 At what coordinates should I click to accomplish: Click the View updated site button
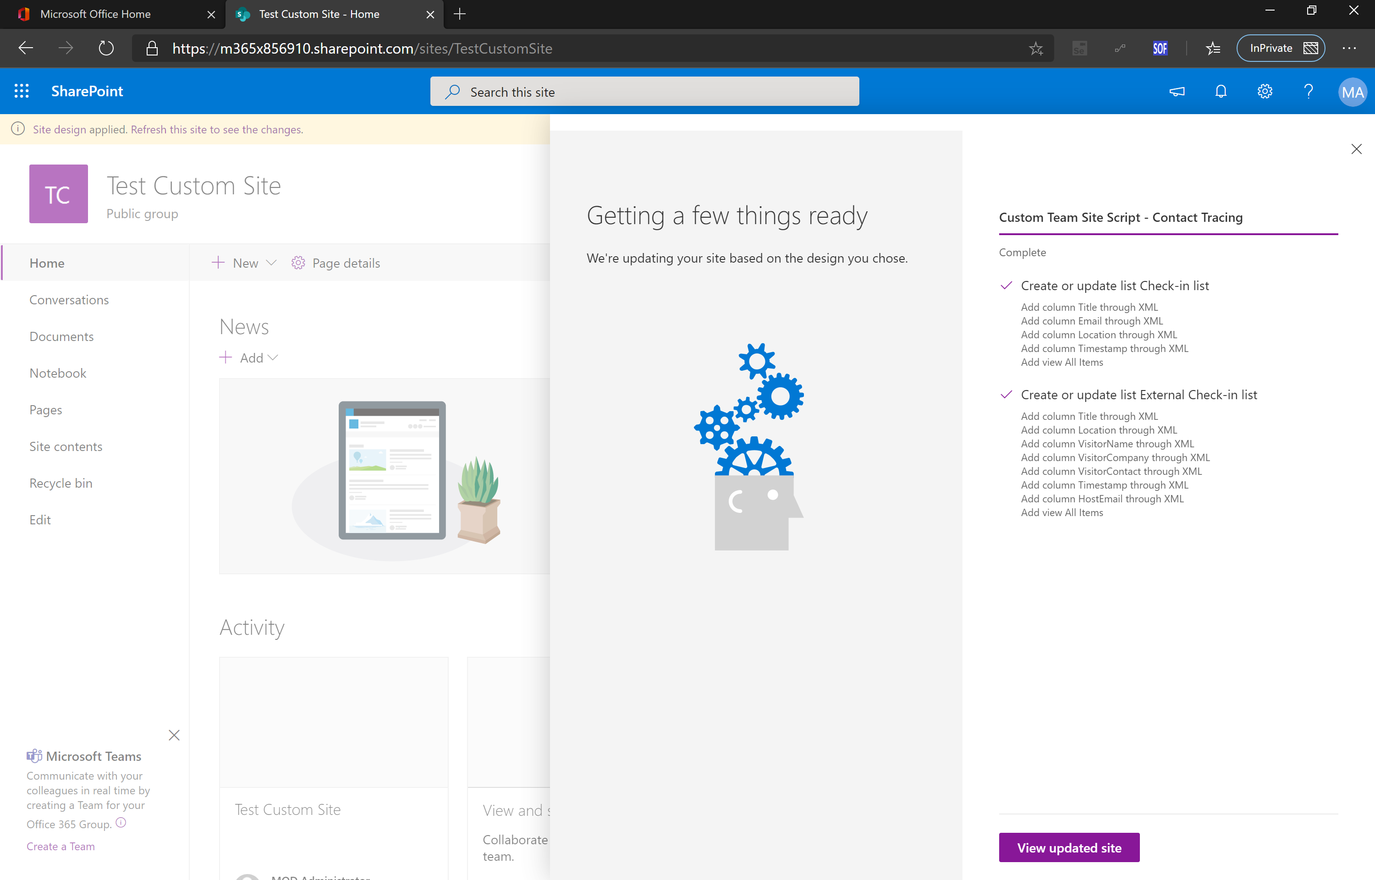point(1069,847)
